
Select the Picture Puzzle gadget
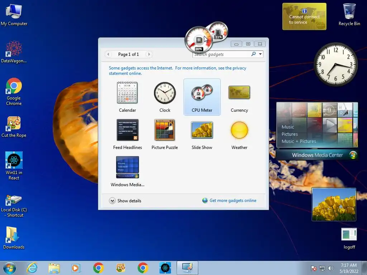(x=165, y=134)
